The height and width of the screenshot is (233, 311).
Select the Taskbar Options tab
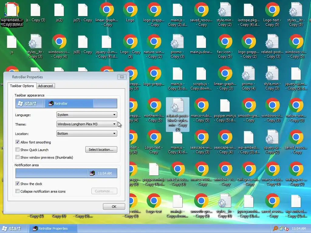coord(22,86)
